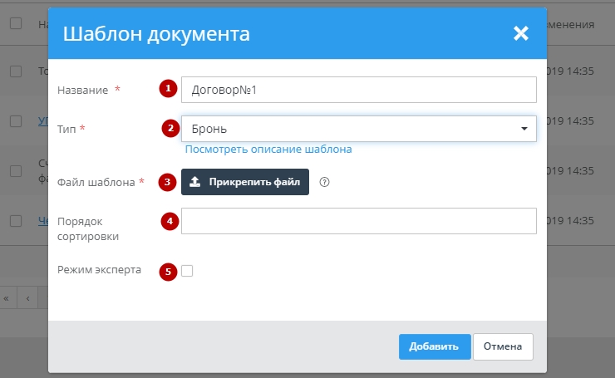Click red marker number 3
Image resolution: width=615 pixels, height=378 pixels.
tap(170, 182)
